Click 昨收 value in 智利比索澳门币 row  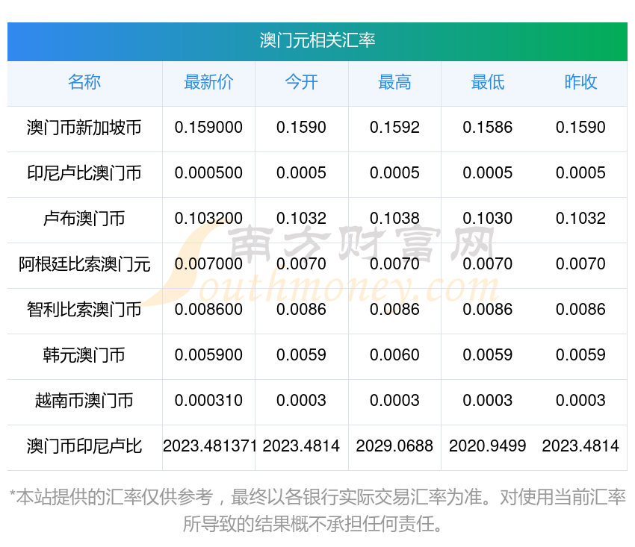click(x=580, y=310)
